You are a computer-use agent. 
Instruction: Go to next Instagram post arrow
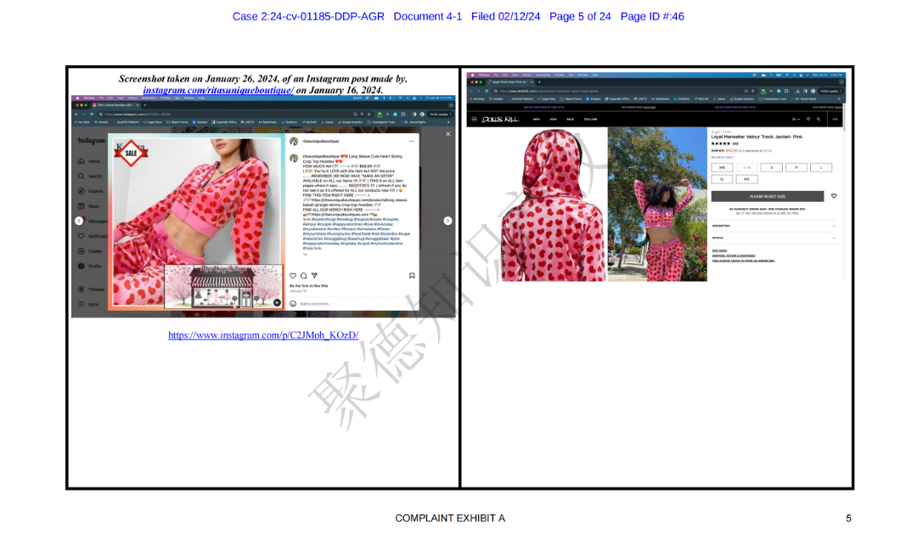pyautogui.click(x=448, y=221)
